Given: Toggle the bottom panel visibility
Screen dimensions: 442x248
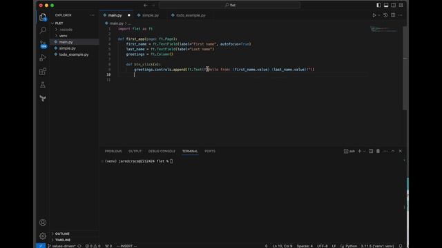Looking at the screenshot, I should (x=386, y=5).
